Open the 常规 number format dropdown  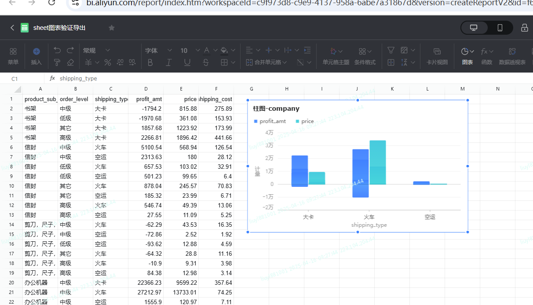coord(96,51)
